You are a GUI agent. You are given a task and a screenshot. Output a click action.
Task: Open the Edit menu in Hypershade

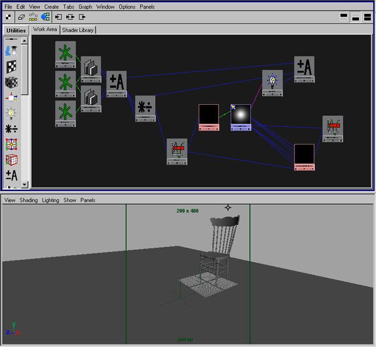point(20,7)
